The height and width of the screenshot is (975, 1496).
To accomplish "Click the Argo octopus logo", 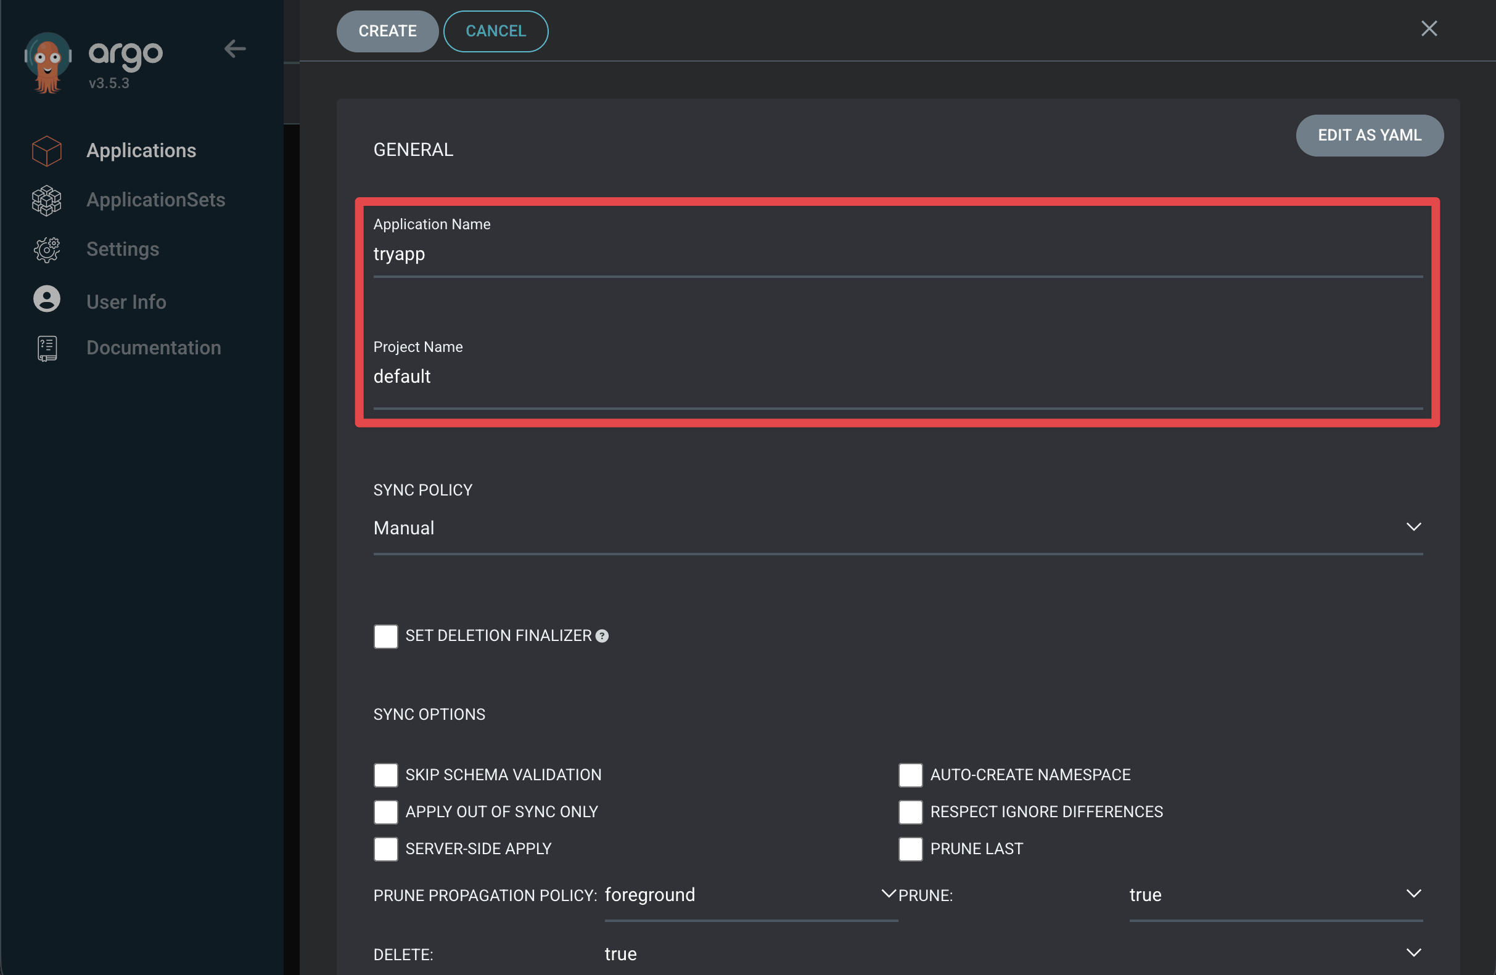I will point(47,63).
